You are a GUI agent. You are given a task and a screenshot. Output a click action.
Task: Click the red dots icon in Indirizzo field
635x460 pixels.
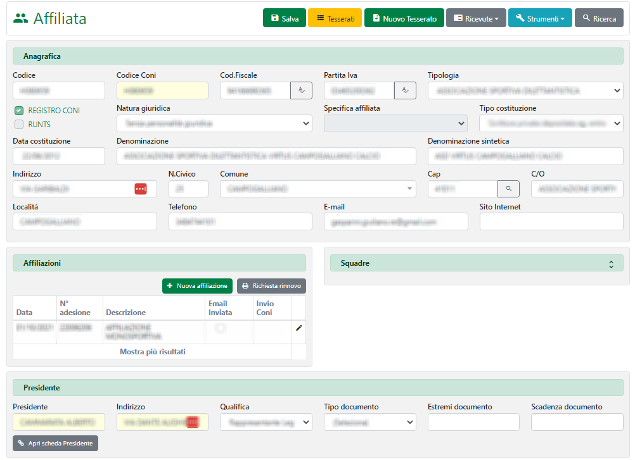[141, 189]
